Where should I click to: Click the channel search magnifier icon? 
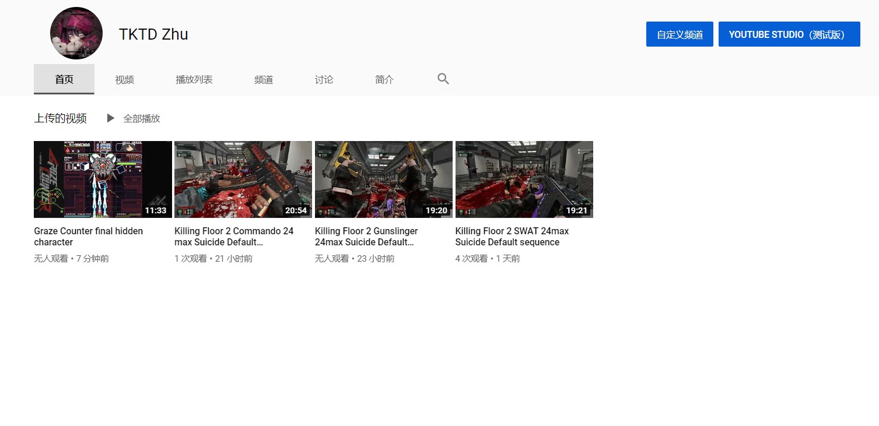(x=443, y=79)
